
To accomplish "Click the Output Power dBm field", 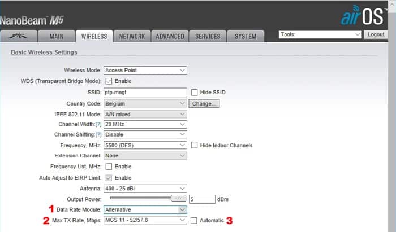I will [203, 199].
